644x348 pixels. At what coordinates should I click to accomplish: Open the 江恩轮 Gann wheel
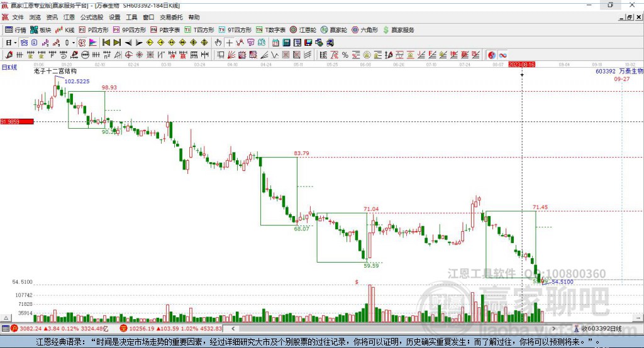pos(303,30)
